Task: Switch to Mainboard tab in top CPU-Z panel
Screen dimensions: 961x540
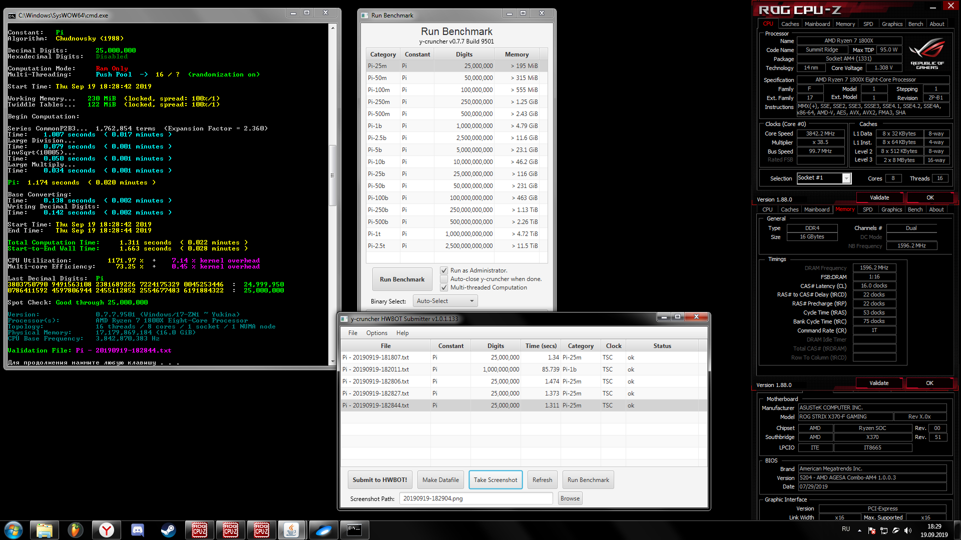Action: (817, 24)
